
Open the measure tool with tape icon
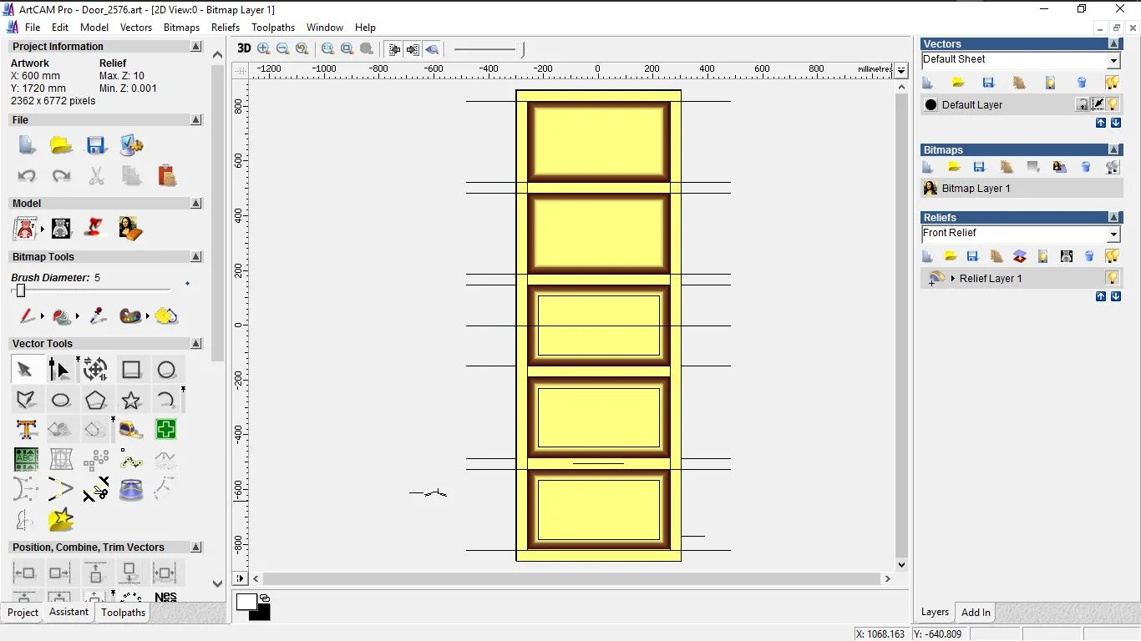coord(131,430)
